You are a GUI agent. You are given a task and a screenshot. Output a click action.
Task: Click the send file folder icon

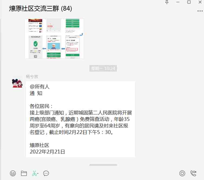point(24,173)
